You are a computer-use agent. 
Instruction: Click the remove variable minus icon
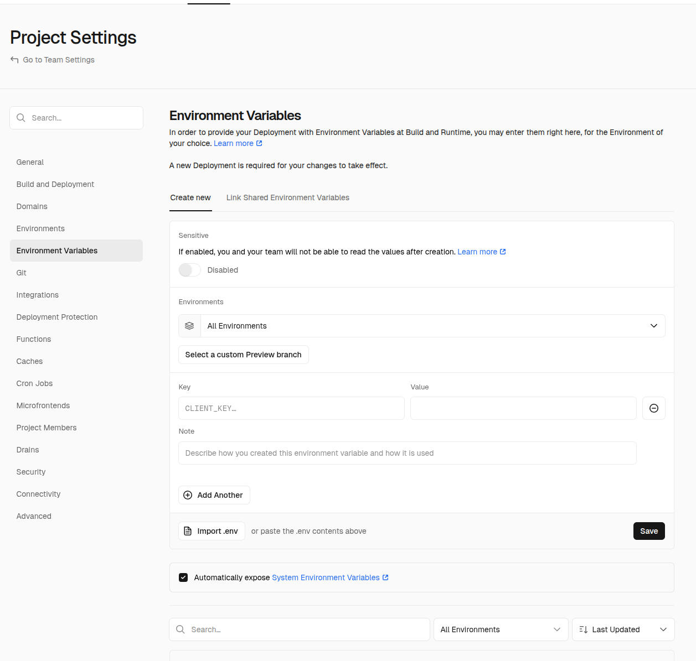pos(653,408)
